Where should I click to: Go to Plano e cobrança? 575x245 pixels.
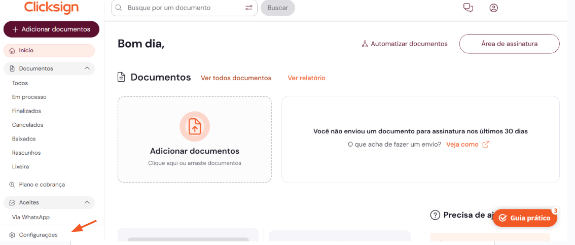[x=42, y=185]
